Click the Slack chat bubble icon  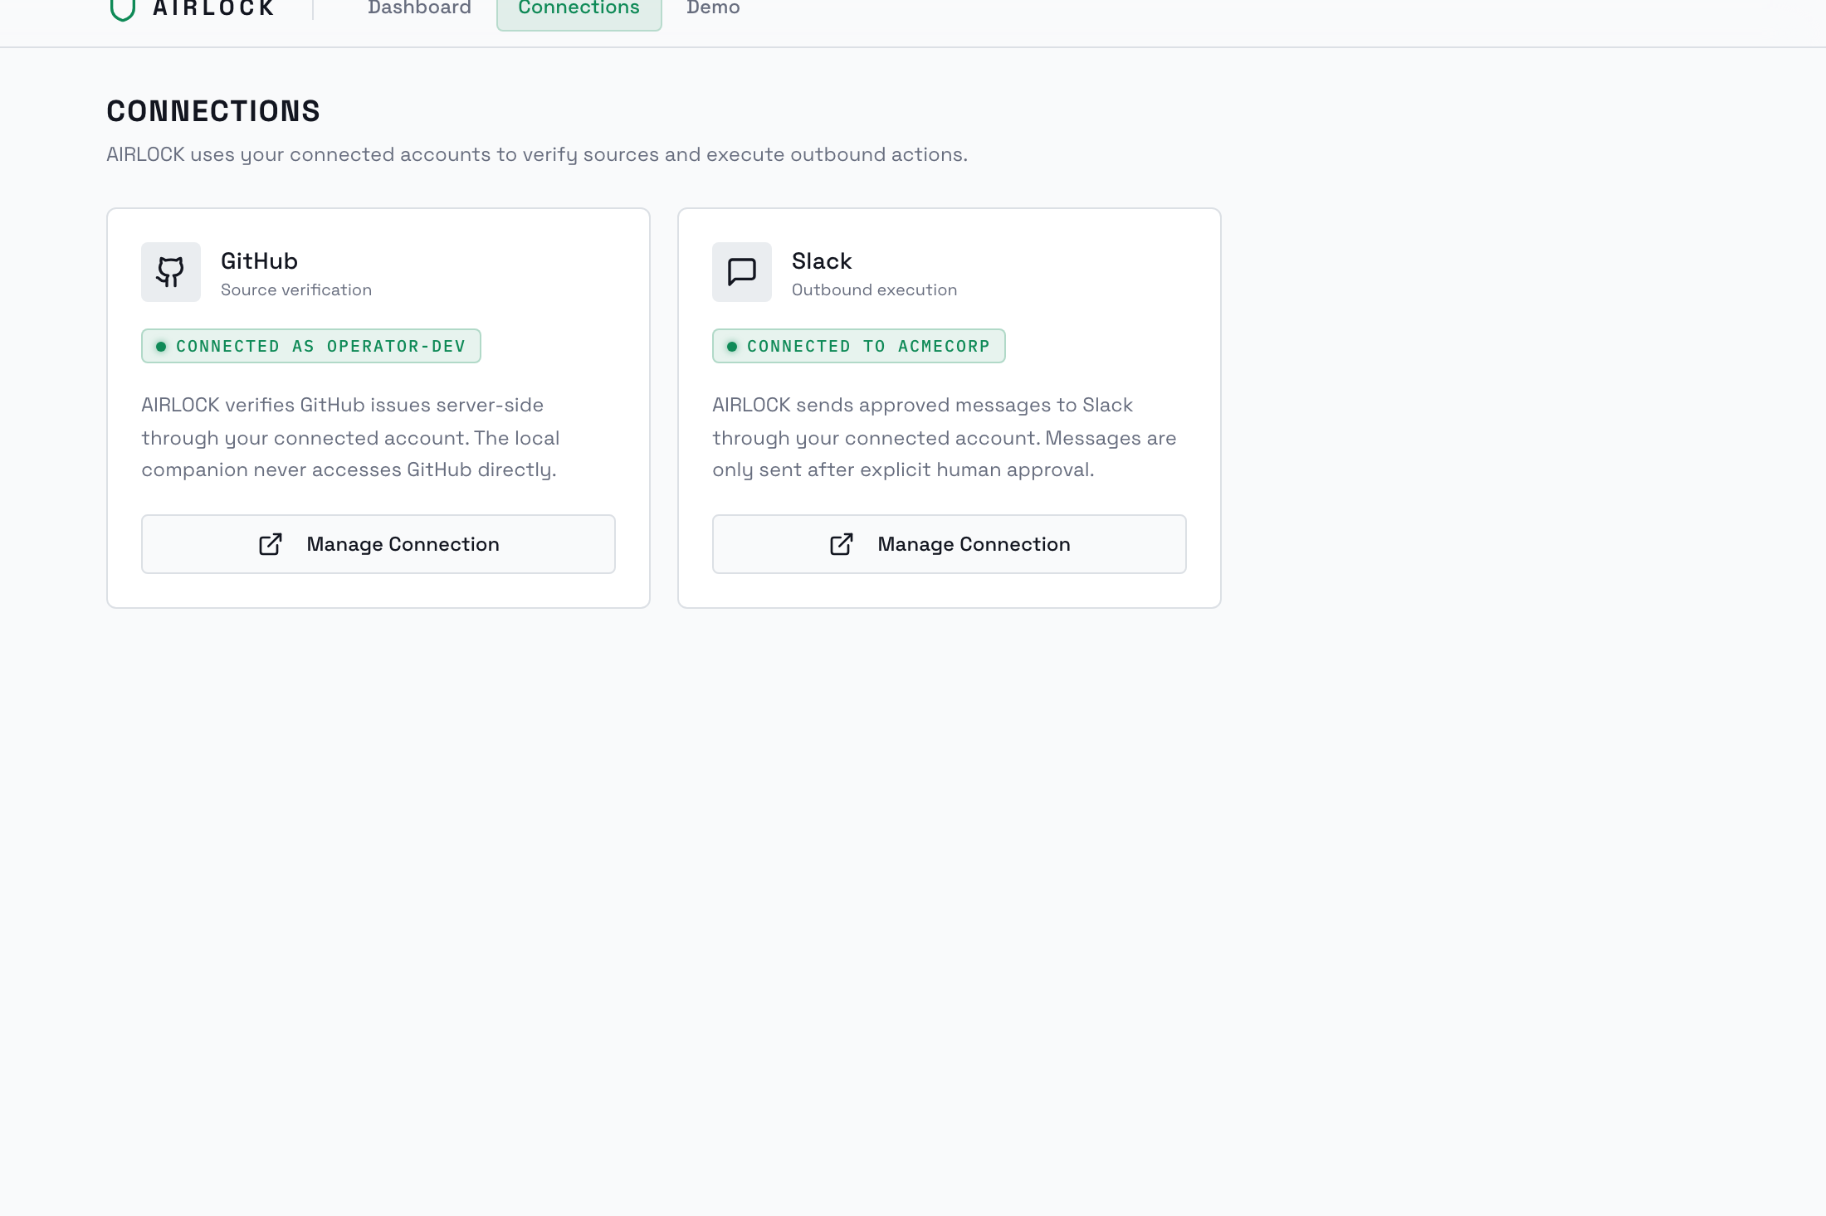point(741,272)
